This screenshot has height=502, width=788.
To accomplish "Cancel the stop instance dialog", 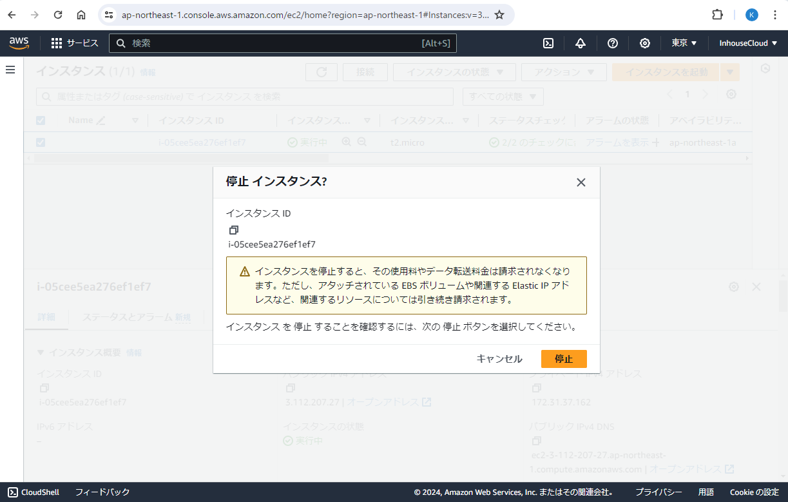I will tap(499, 359).
